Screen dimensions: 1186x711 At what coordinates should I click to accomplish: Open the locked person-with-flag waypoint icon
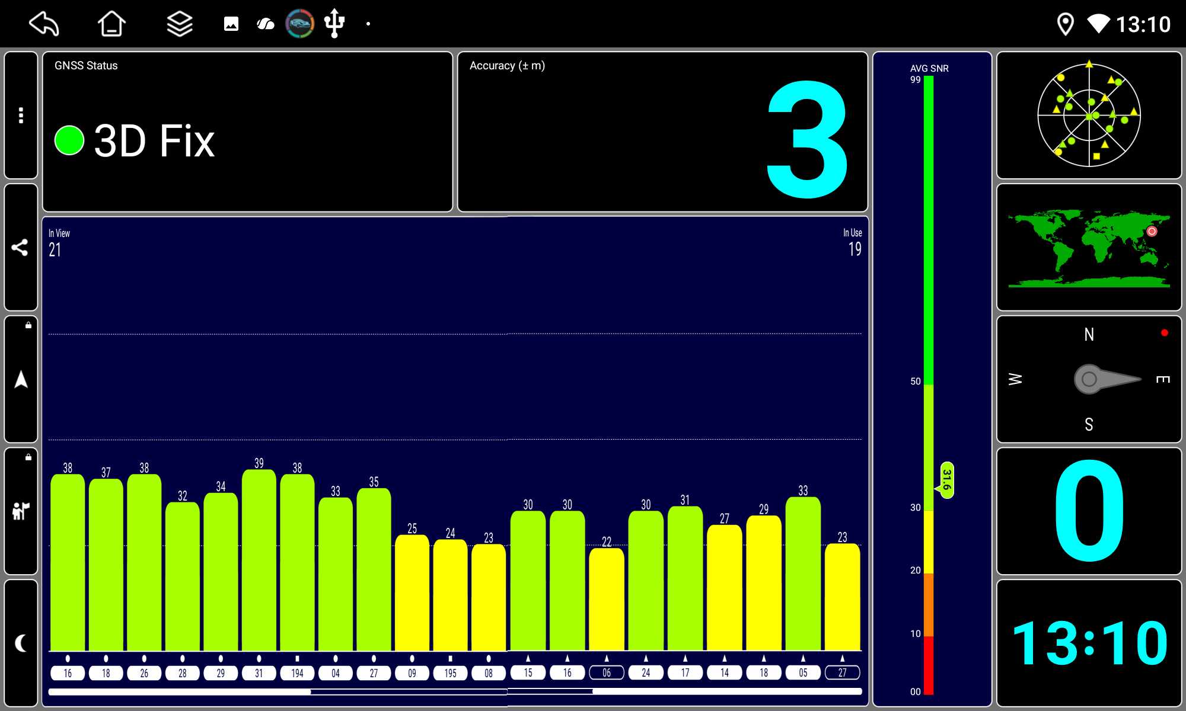tap(21, 511)
